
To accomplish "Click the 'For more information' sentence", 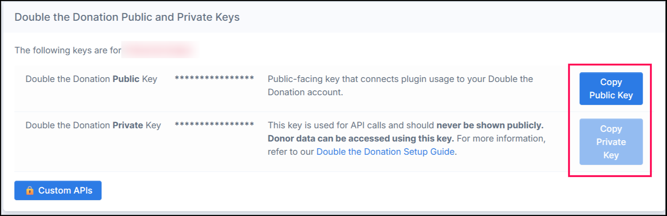I will click(x=406, y=145).
